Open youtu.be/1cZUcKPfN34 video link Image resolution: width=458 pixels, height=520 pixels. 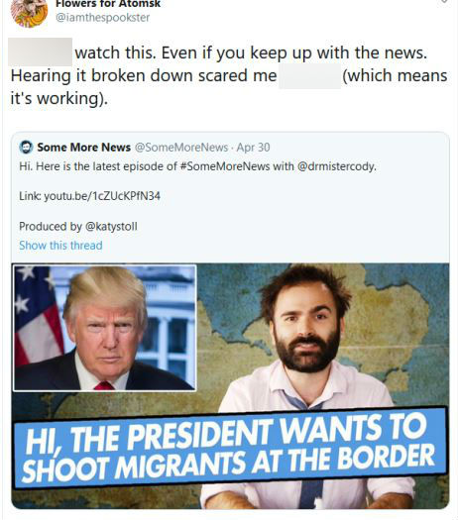tap(102, 196)
